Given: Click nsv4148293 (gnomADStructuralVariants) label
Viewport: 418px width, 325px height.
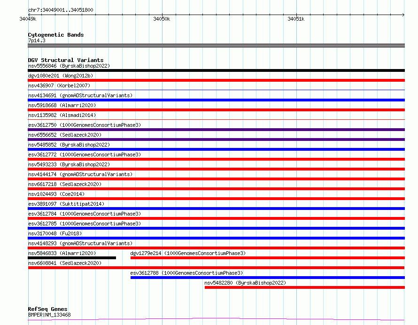Looking at the screenshot, I should coord(80,243).
